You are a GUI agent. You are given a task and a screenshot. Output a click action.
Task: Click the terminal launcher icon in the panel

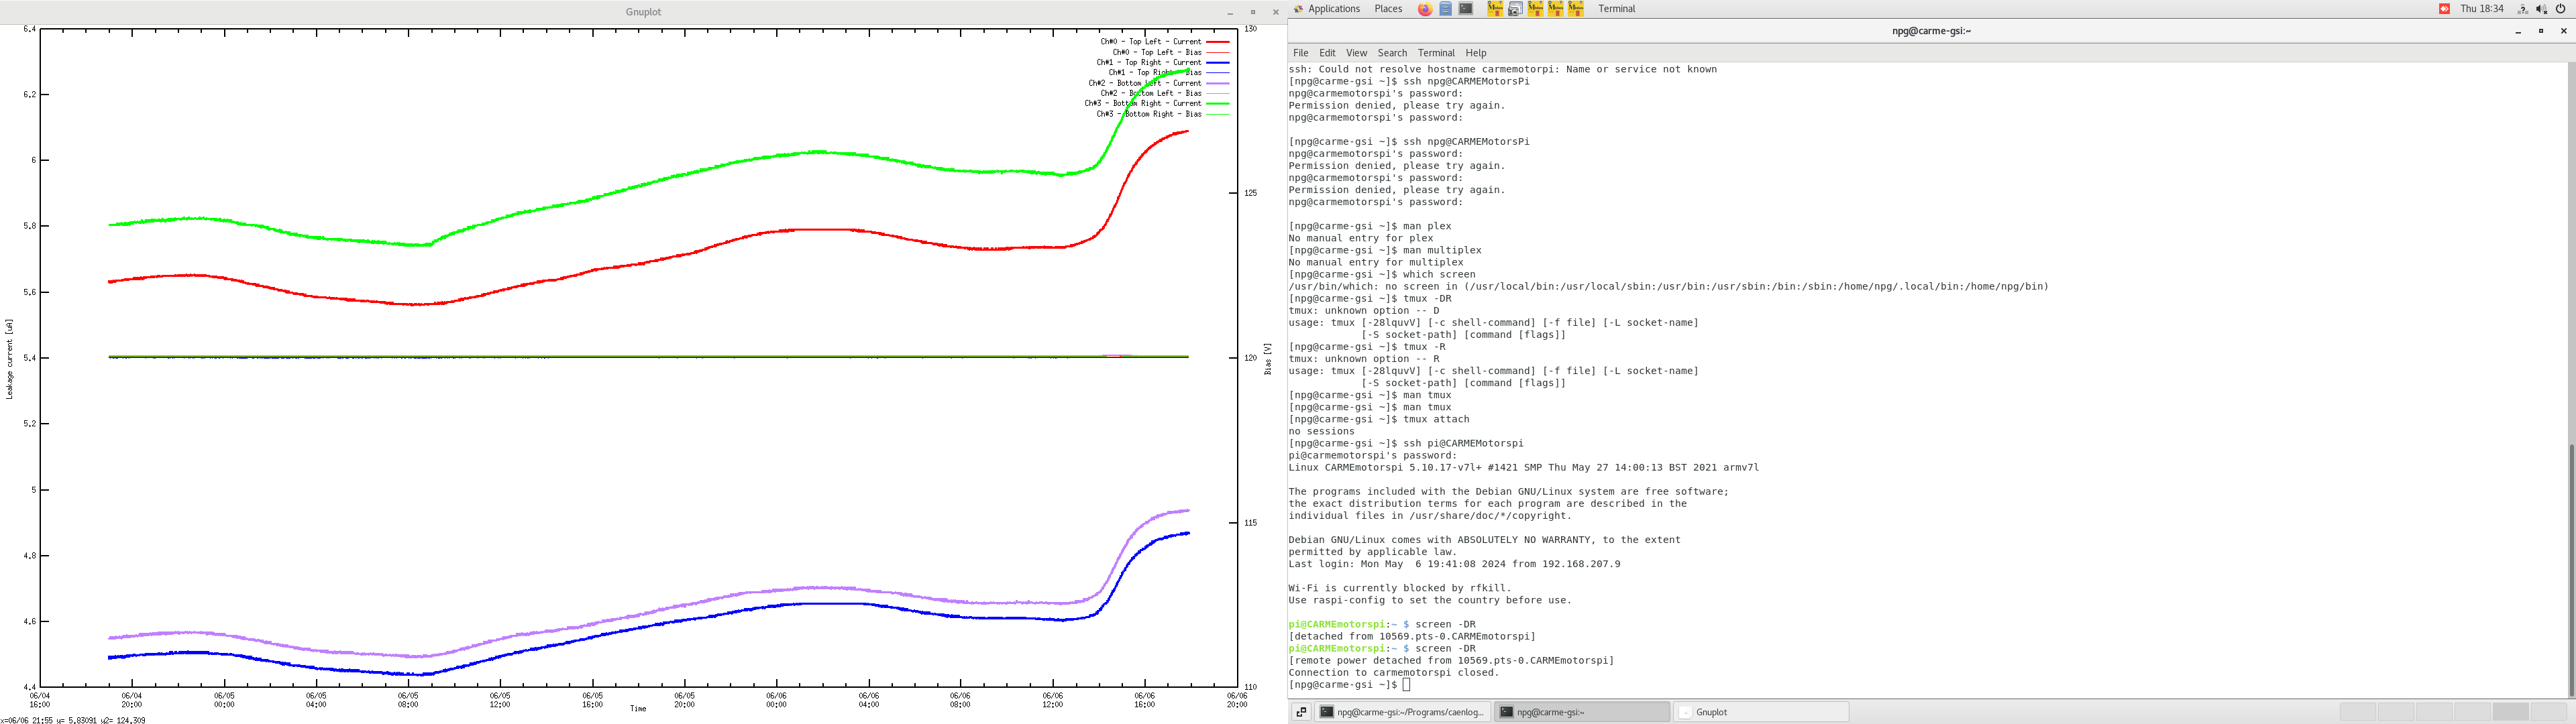coord(1466,9)
